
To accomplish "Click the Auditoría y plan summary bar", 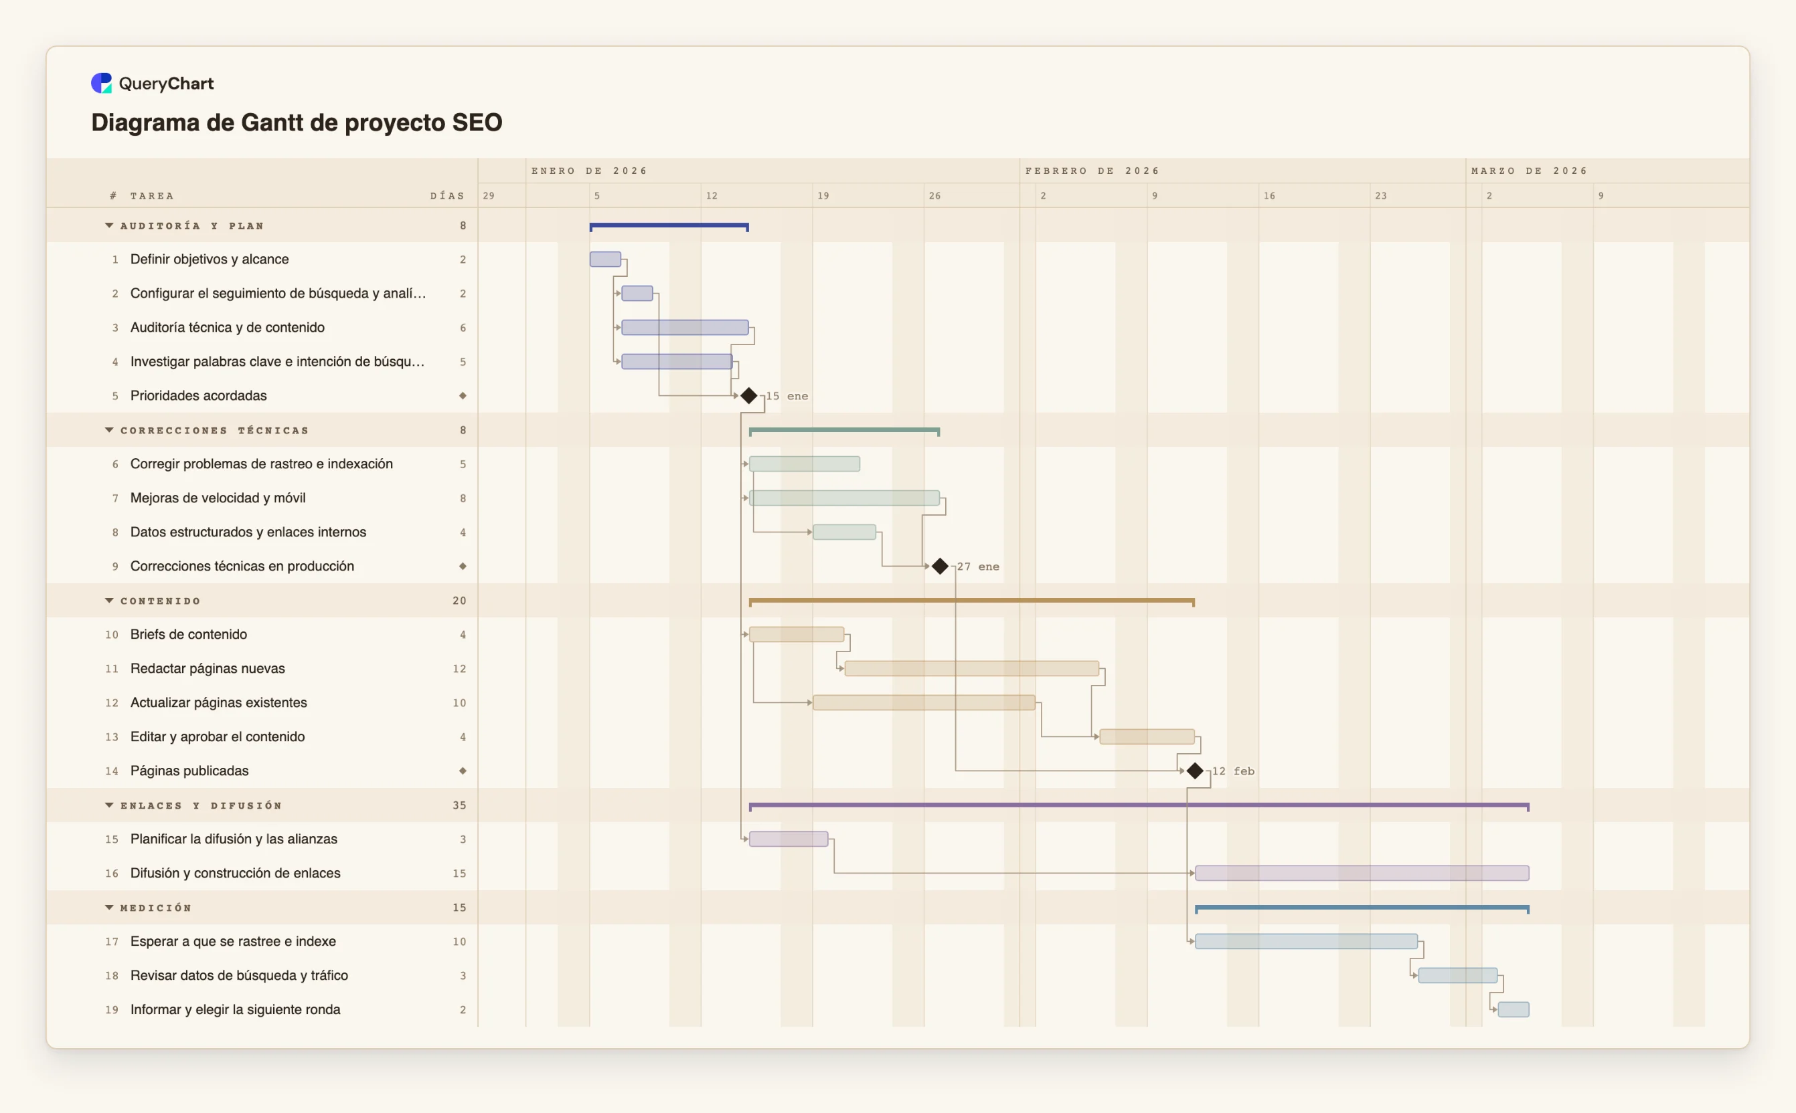I will (669, 227).
